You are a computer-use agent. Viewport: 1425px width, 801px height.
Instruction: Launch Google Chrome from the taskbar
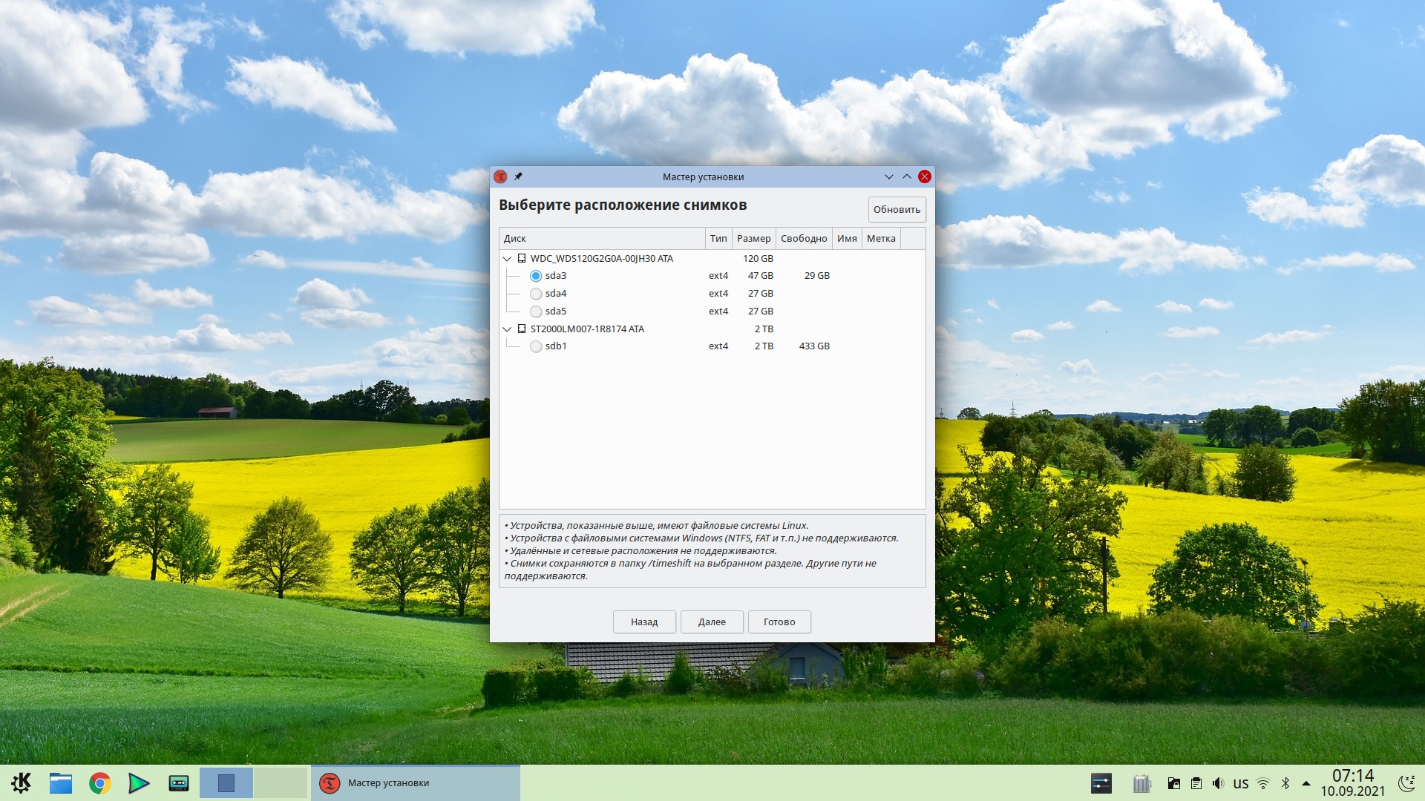coord(100,783)
